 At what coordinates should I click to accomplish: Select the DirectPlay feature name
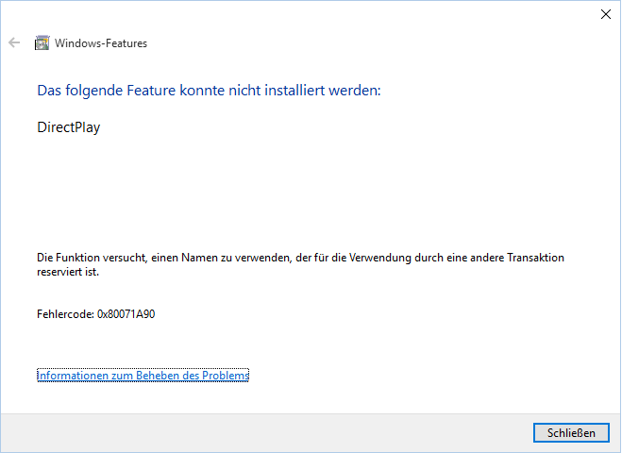[x=69, y=127]
